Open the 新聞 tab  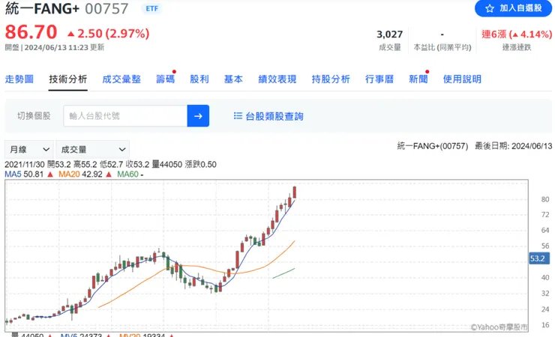click(418, 79)
